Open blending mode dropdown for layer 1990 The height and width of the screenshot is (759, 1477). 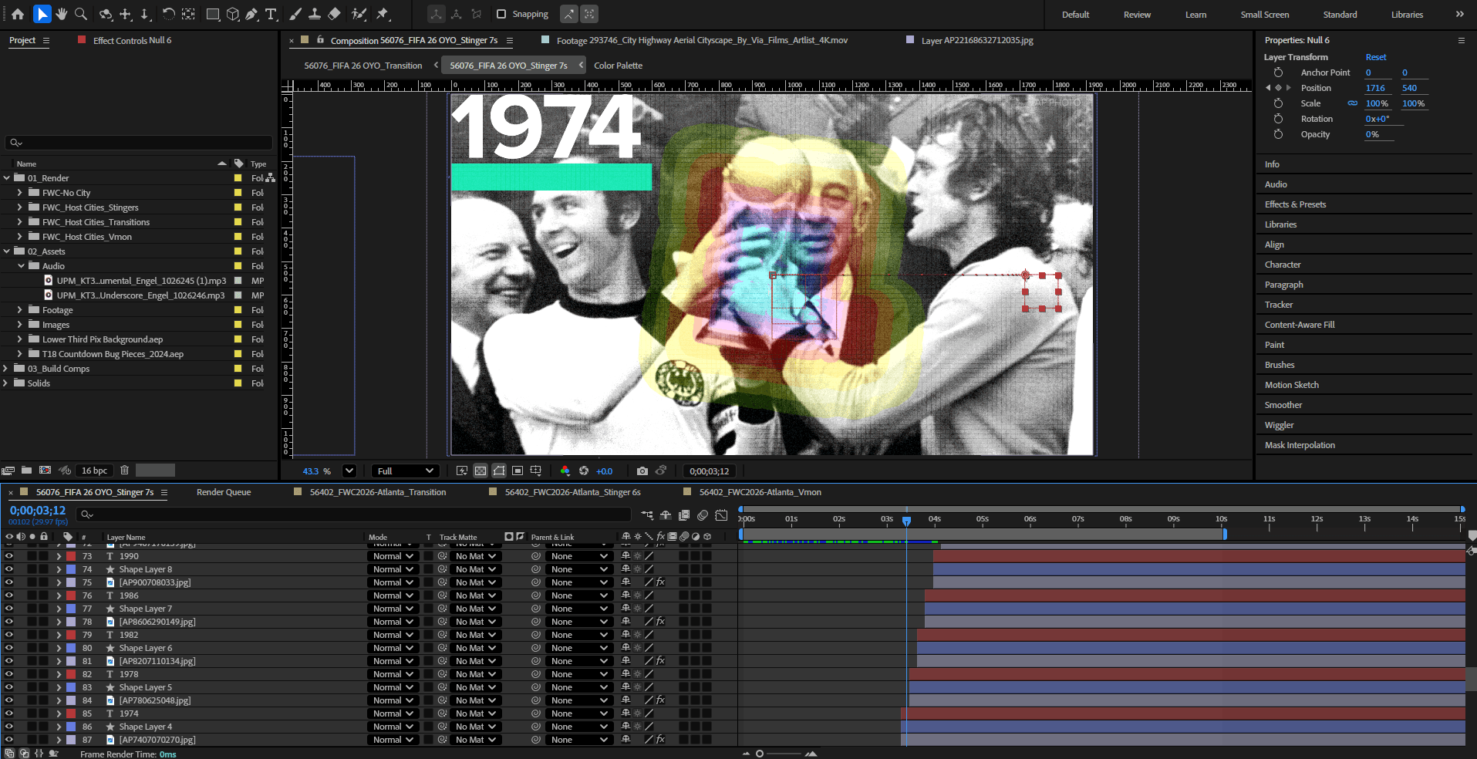point(393,556)
